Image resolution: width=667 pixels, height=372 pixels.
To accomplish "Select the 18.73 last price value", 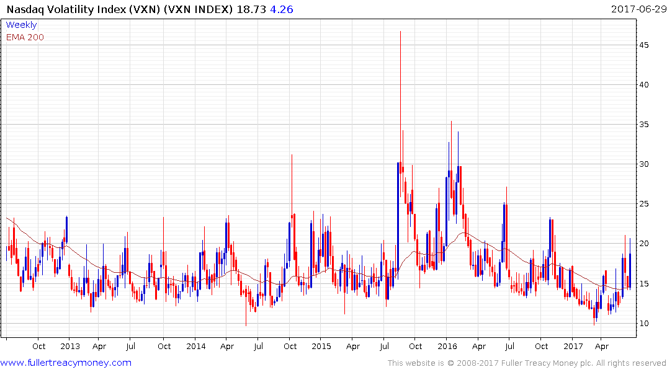I will [251, 9].
